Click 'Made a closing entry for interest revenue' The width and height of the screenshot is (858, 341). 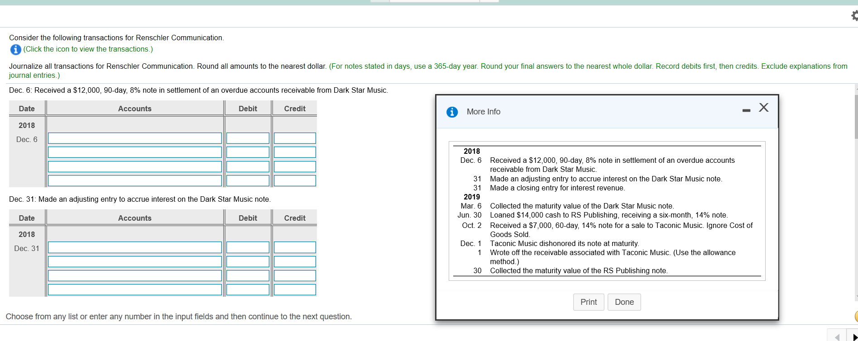557,188
